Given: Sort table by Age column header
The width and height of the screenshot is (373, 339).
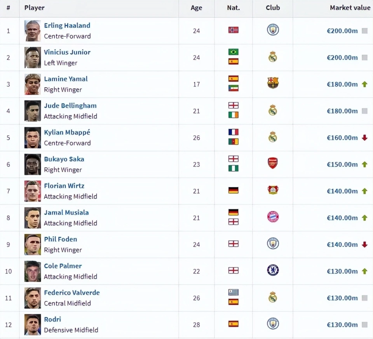Looking at the screenshot, I should click(196, 8).
